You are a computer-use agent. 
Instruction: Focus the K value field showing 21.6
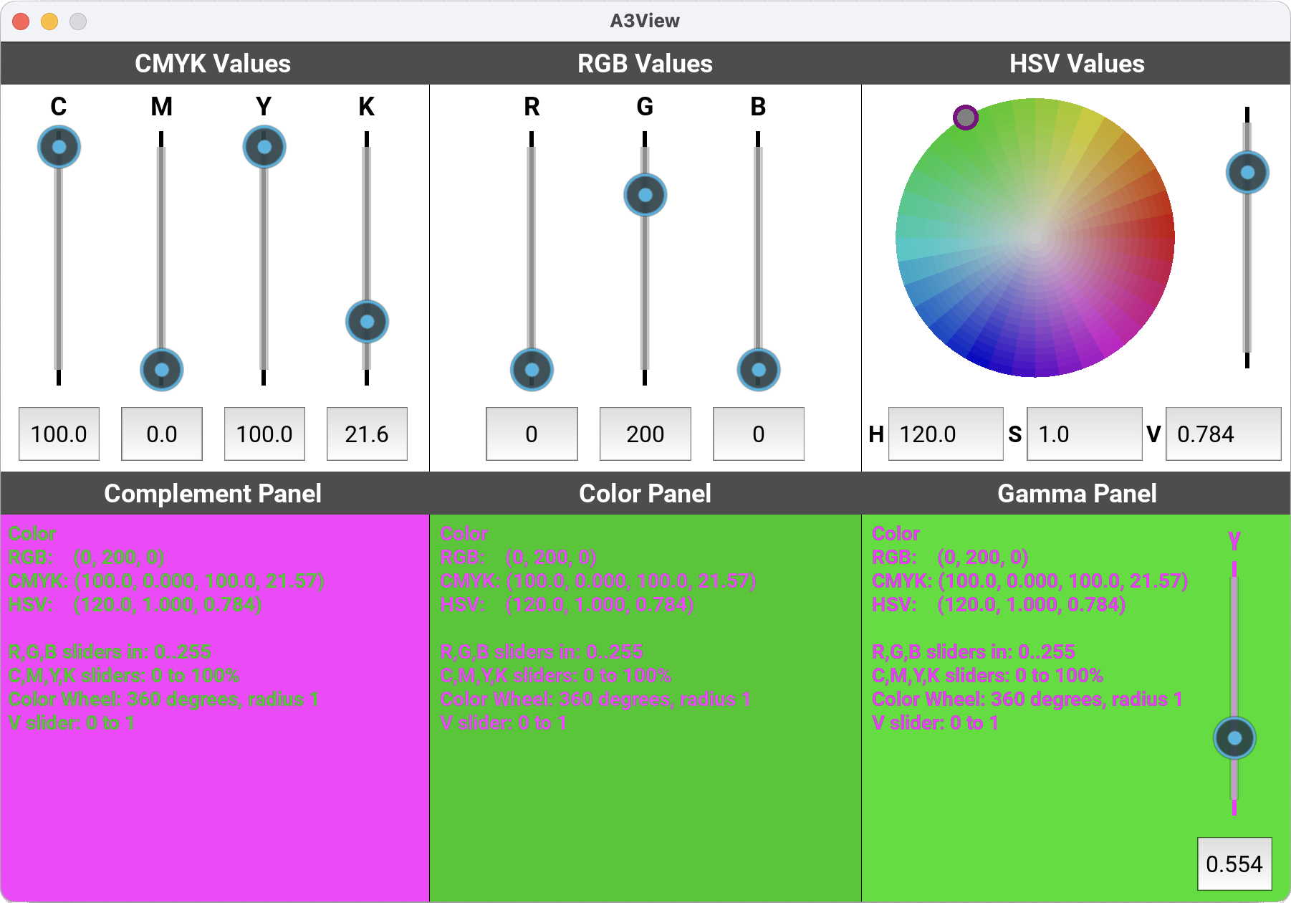[x=367, y=434]
